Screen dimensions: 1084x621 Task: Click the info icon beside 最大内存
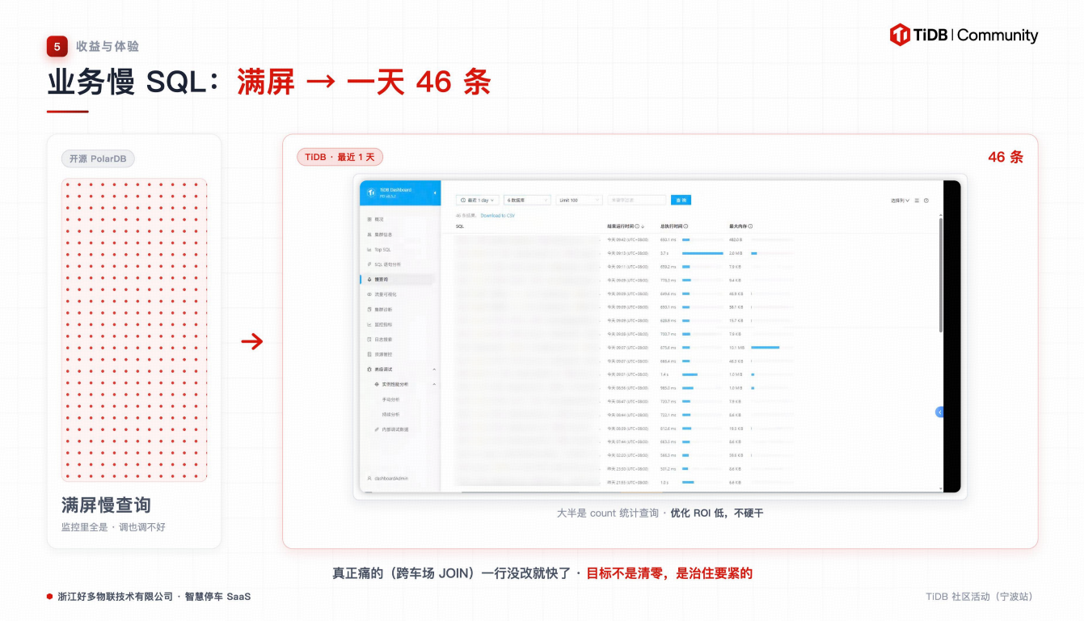(x=750, y=226)
